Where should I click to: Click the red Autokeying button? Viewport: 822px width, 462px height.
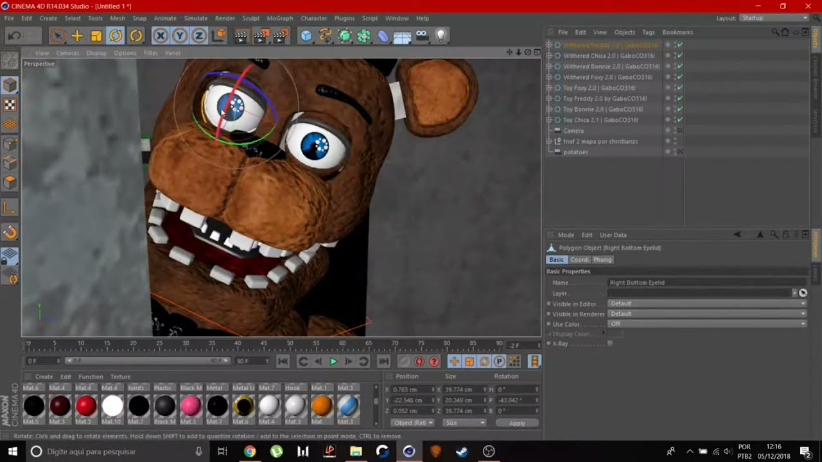coord(419,362)
